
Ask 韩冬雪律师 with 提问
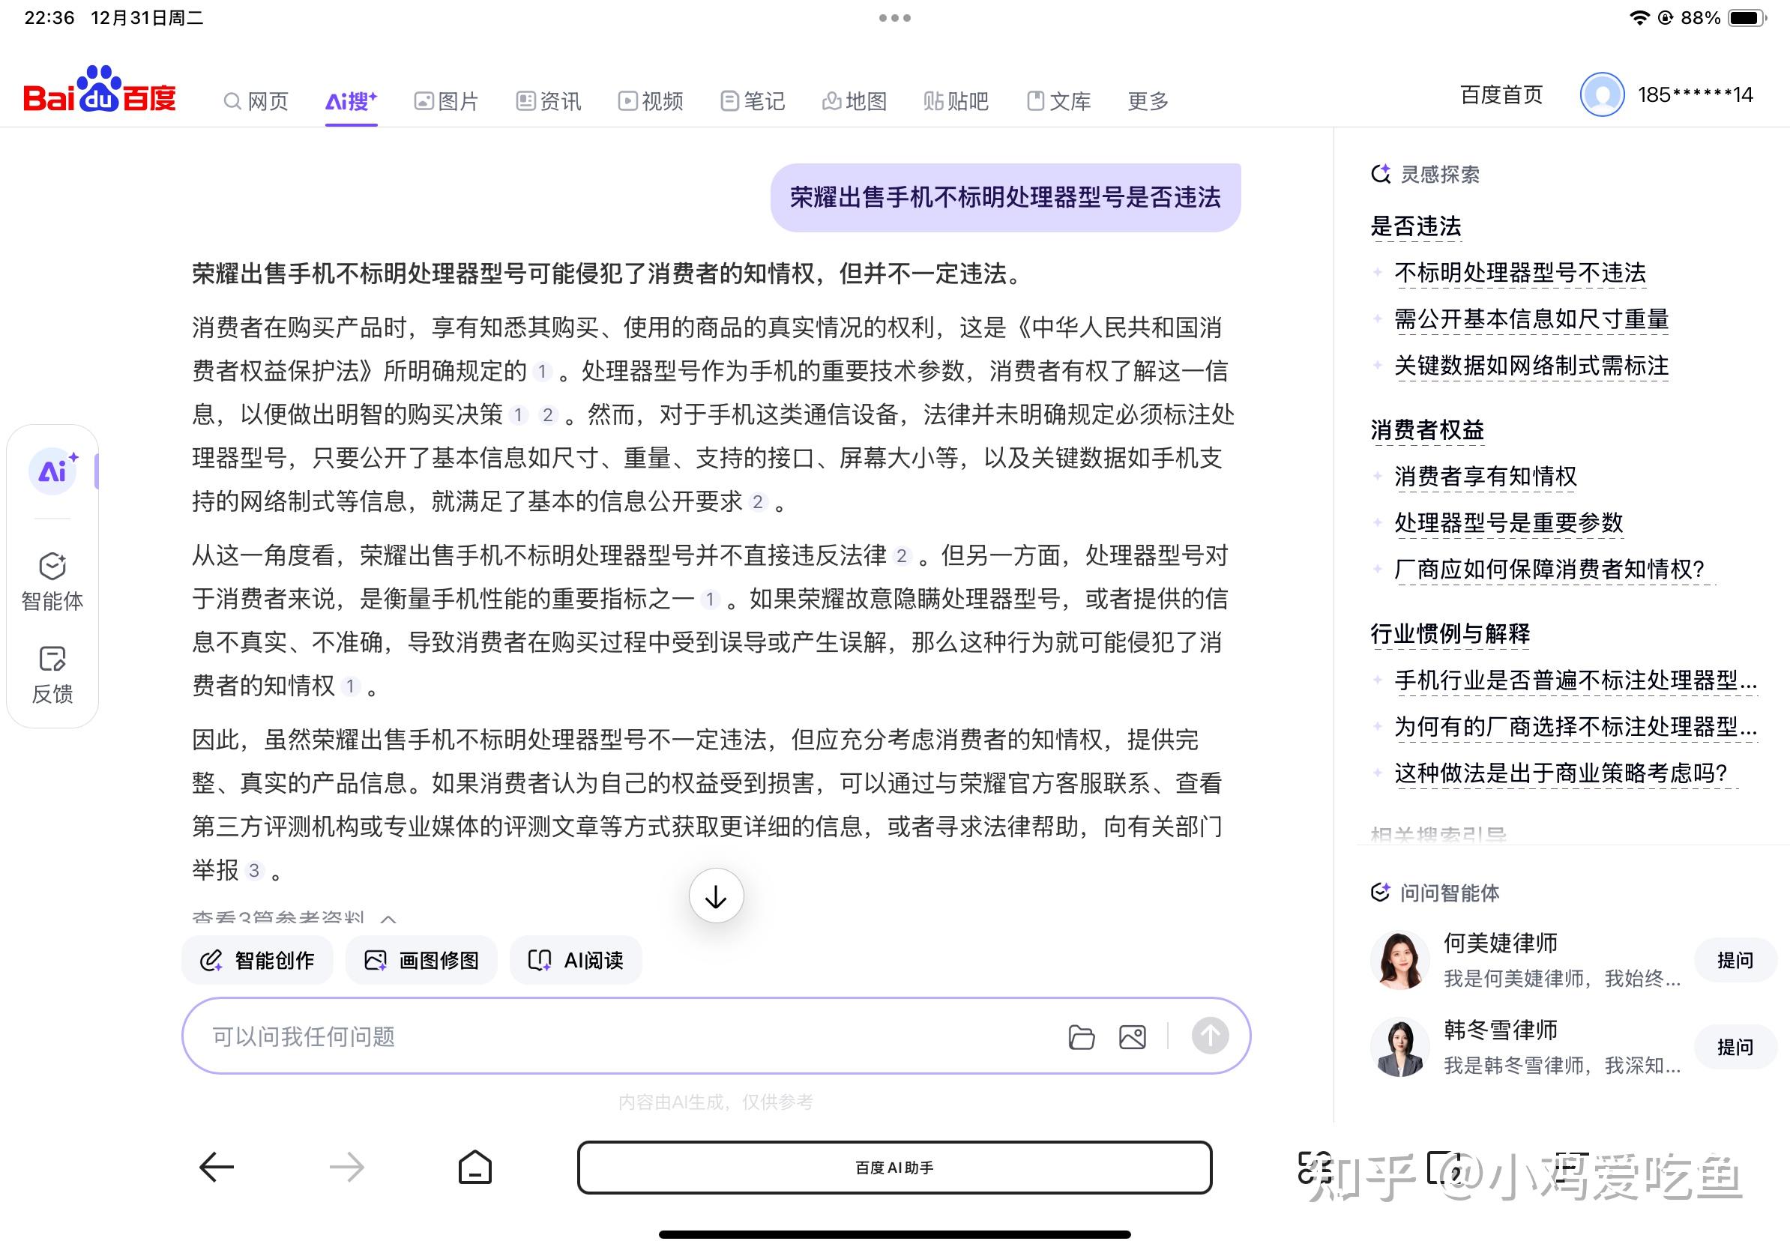click(1735, 1048)
